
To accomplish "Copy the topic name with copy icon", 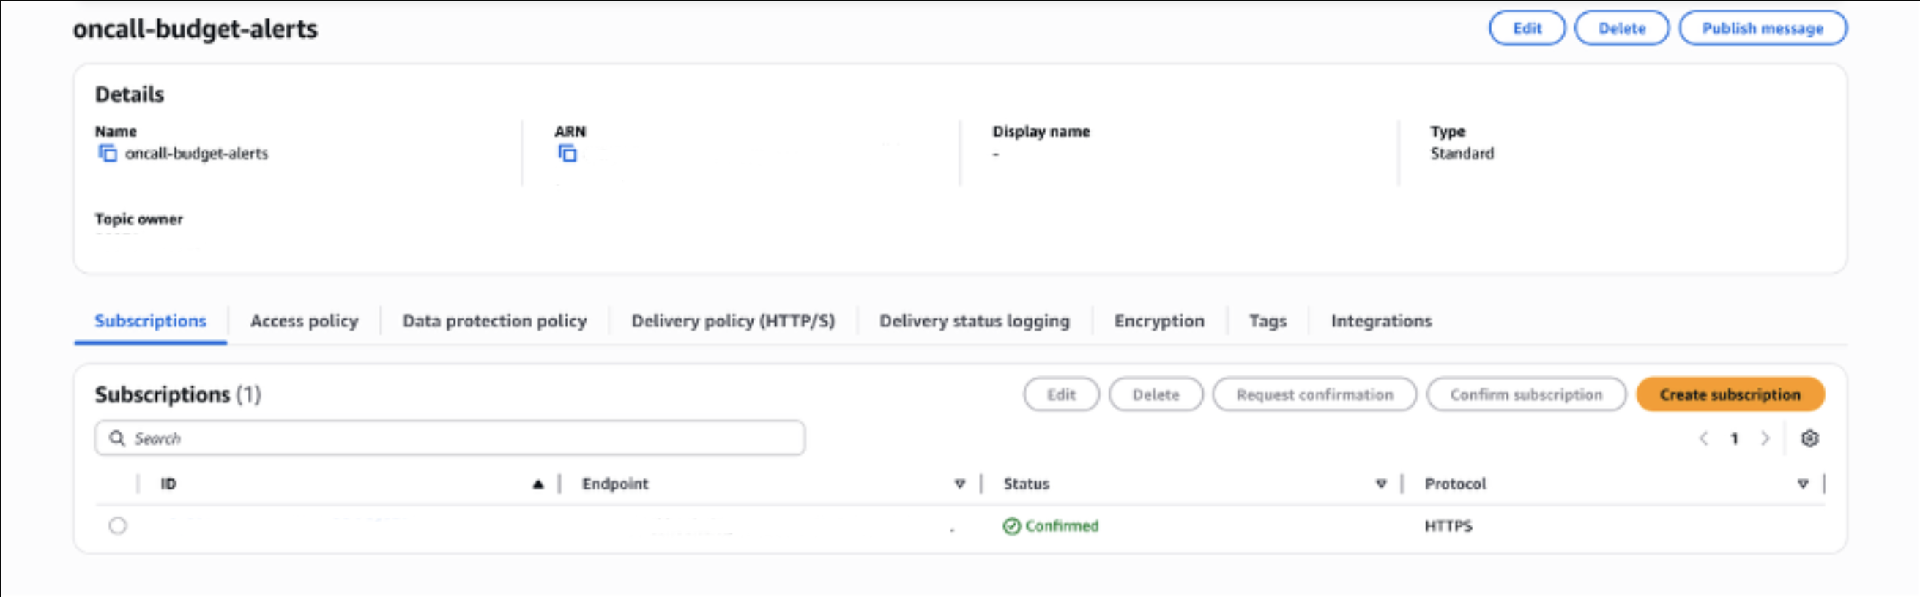I will click(x=108, y=154).
